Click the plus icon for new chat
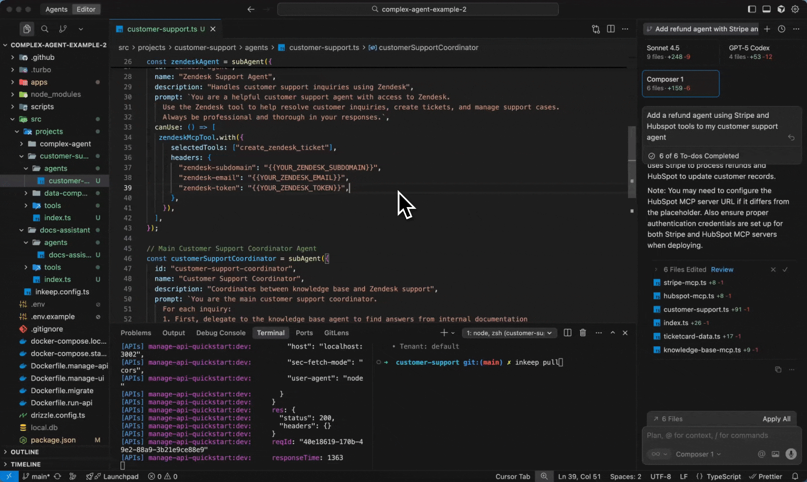This screenshot has height=482, width=807. point(767,29)
